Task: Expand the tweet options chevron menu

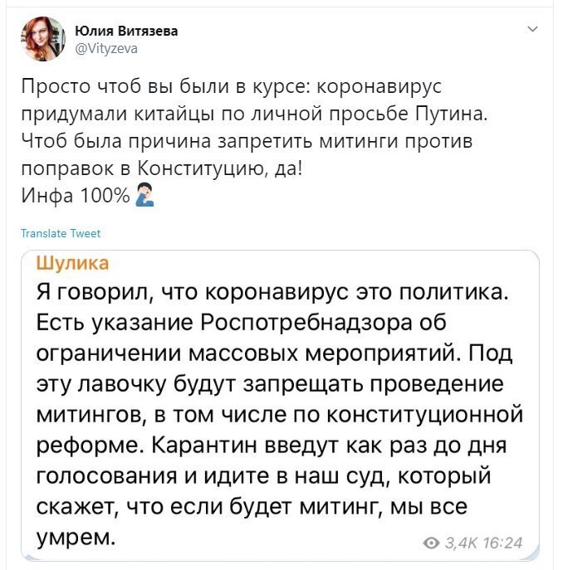Action: [x=532, y=29]
